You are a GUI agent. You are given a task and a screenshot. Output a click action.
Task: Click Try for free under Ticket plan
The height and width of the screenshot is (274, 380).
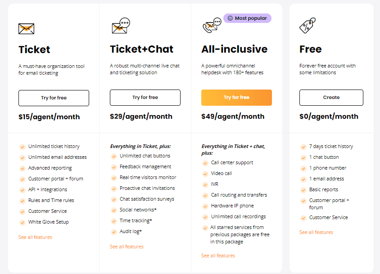[54, 98]
